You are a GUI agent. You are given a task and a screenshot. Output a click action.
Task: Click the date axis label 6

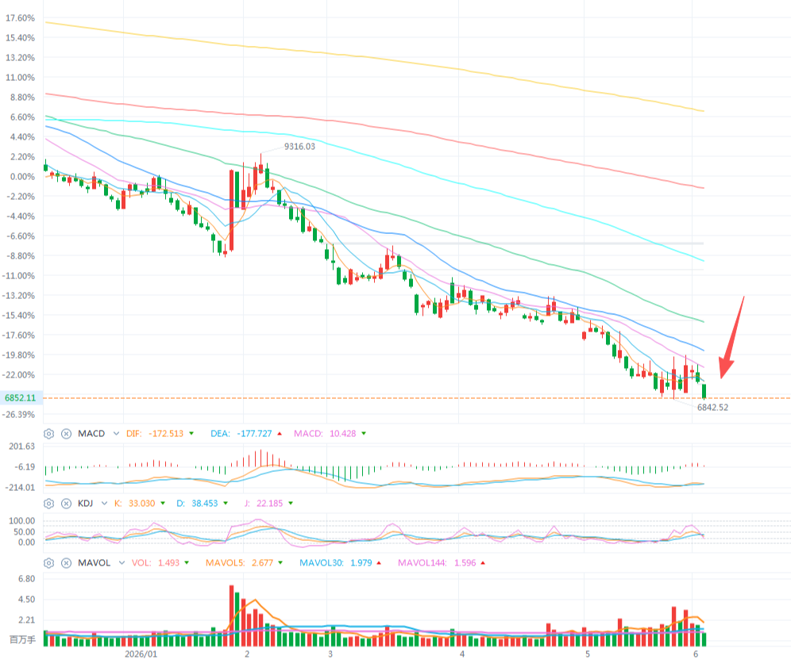coord(696,654)
